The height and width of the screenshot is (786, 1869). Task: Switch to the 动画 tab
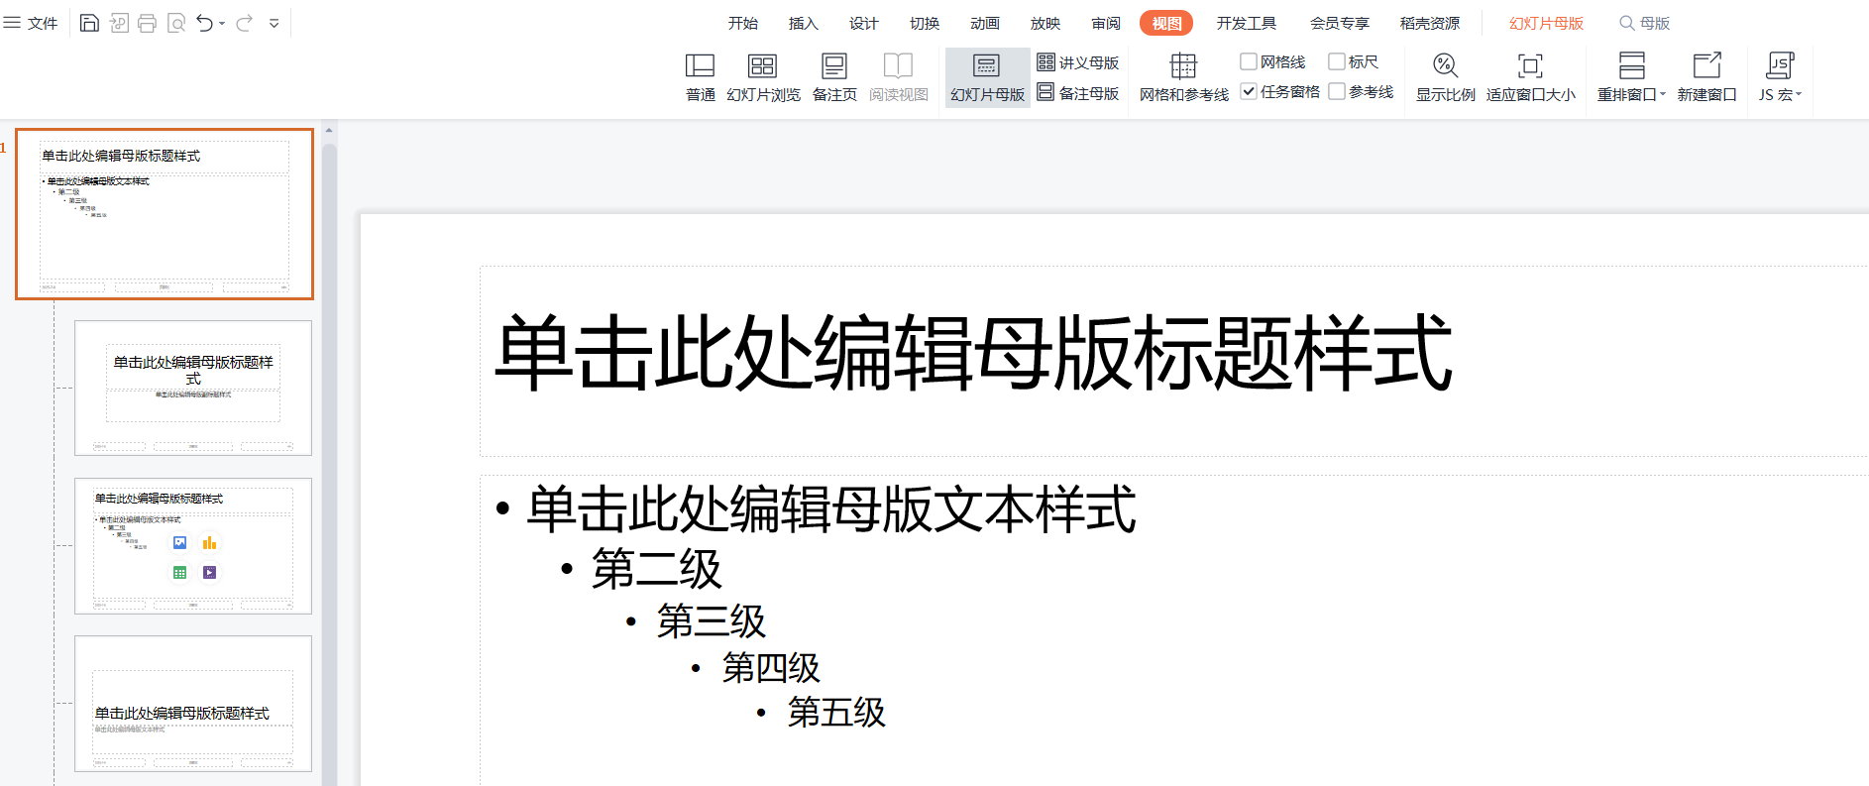coord(984,23)
